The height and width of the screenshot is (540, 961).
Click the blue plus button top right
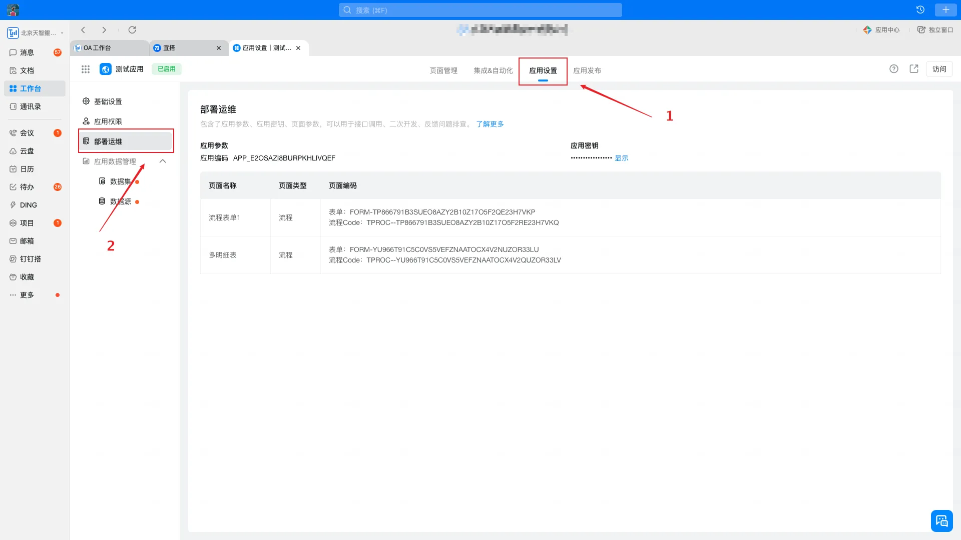click(945, 10)
